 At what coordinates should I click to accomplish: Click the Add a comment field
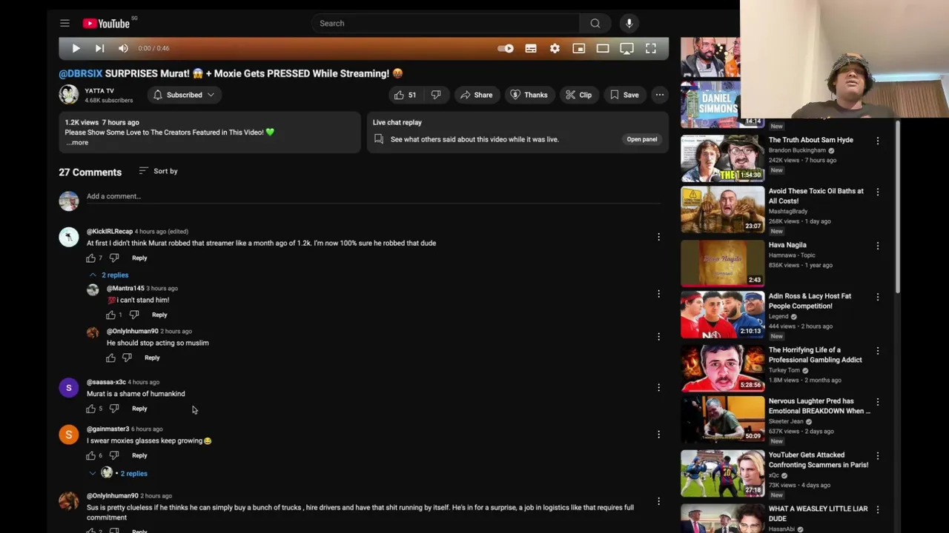click(373, 196)
